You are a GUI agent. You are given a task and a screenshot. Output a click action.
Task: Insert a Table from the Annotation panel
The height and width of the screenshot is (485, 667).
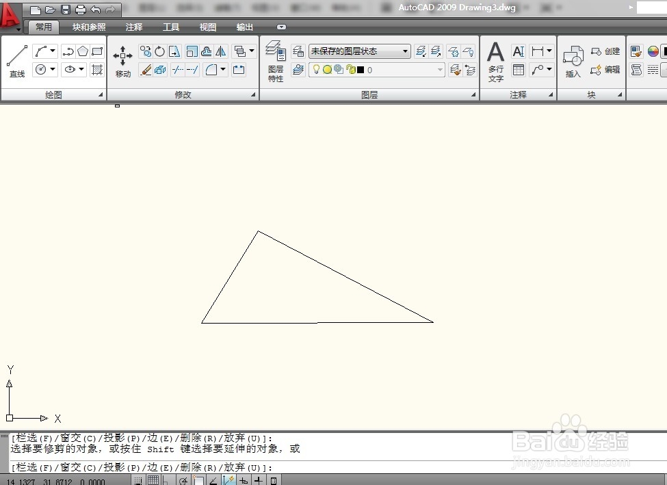519,69
